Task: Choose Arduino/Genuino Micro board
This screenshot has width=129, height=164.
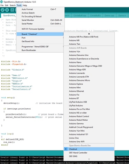Action: pyautogui.click(x=89, y=80)
